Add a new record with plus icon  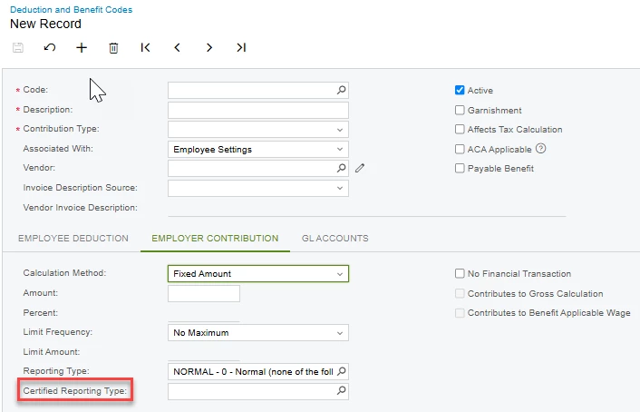82,47
